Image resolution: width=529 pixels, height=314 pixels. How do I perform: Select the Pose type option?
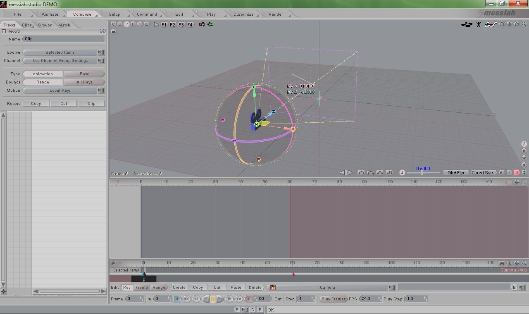pyautogui.click(x=84, y=74)
